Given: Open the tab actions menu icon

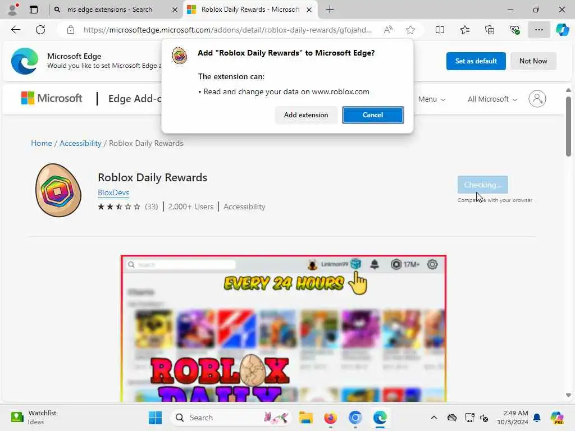Looking at the screenshot, I should (34, 10).
